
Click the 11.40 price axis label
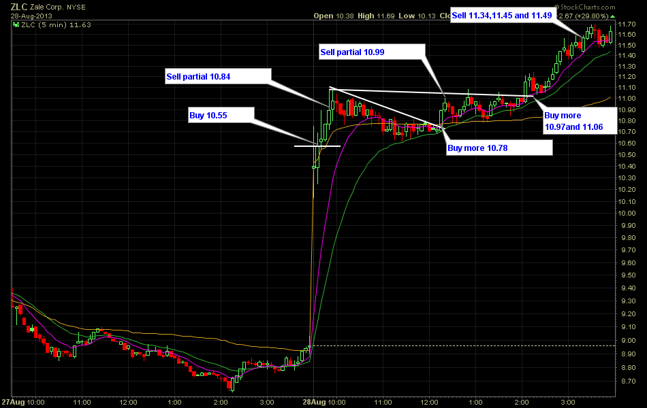click(627, 56)
